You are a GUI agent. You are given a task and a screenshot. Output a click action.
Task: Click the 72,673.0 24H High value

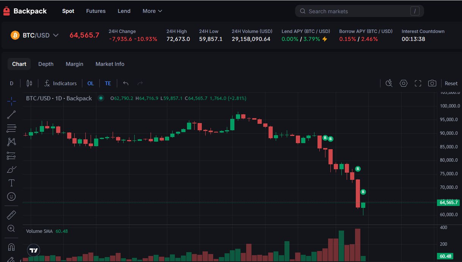(178, 39)
